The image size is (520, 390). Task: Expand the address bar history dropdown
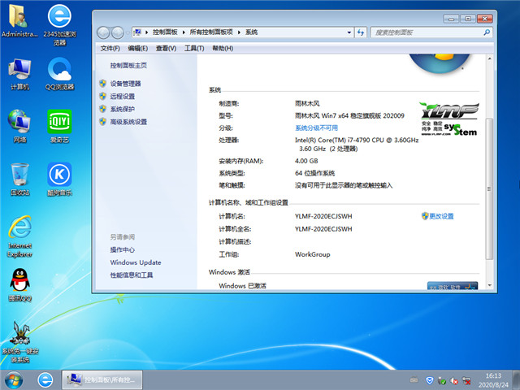pos(349,32)
